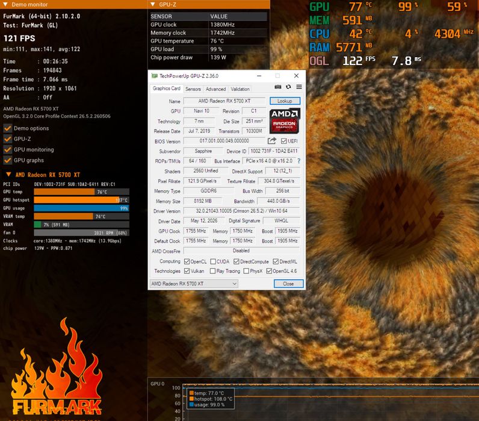Toggle the OpenGL 4.6 checkbox
The image size is (479, 421).
[x=269, y=271]
